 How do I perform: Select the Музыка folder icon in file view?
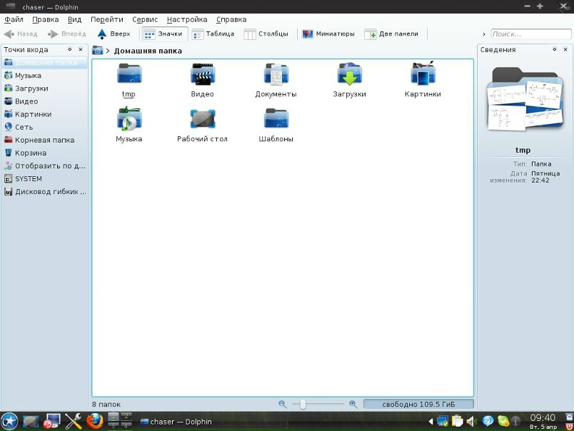[129, 120]
